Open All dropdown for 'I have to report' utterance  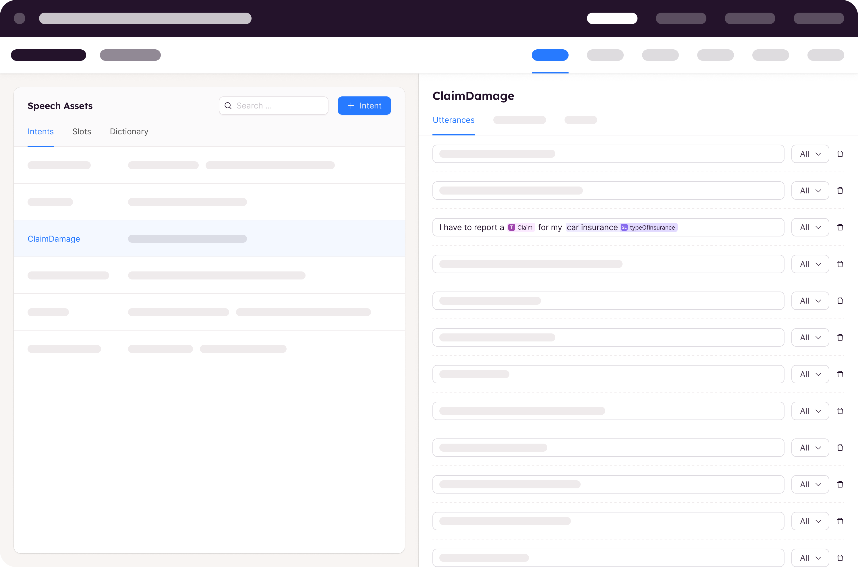point(810,227)
